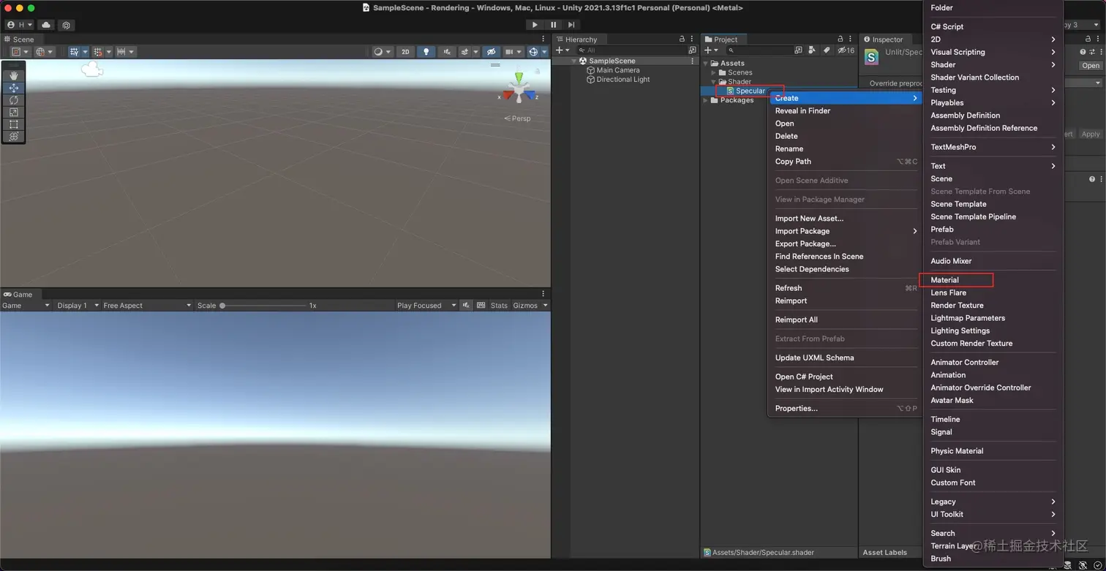Toggle 2D view mode in Scene
Image resolution: width=1106 pixels, height=571 pixels.
(405, 52)
